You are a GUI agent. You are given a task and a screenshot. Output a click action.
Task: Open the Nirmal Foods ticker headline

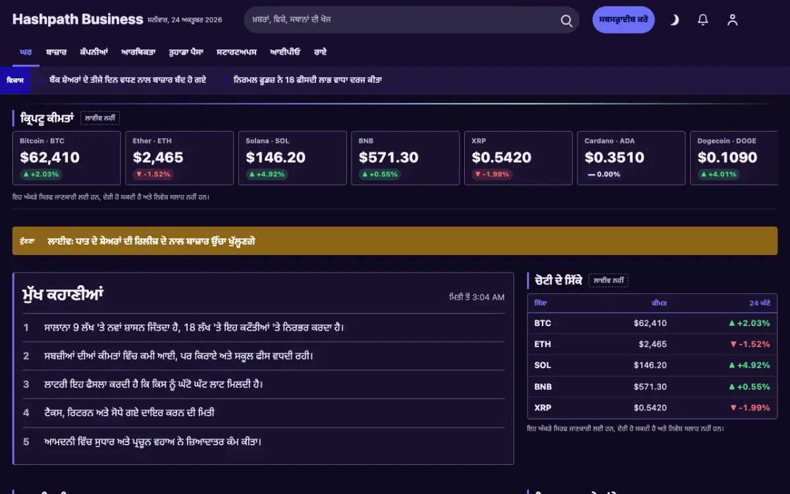pyautogui.click(x=307, y=80)
